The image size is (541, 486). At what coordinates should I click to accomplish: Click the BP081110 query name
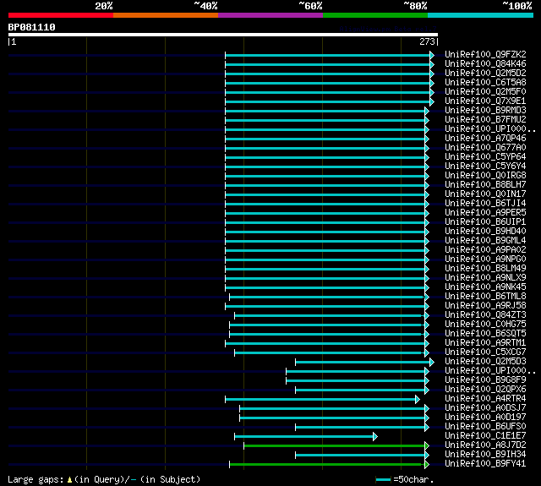coord(32,27)
